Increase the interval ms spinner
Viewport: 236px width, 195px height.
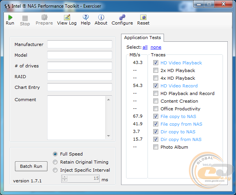[x=65, y=177]
